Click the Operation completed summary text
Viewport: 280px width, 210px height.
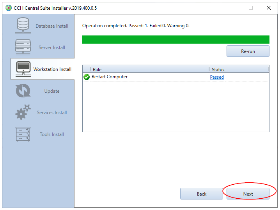click(x=136, y=26)
